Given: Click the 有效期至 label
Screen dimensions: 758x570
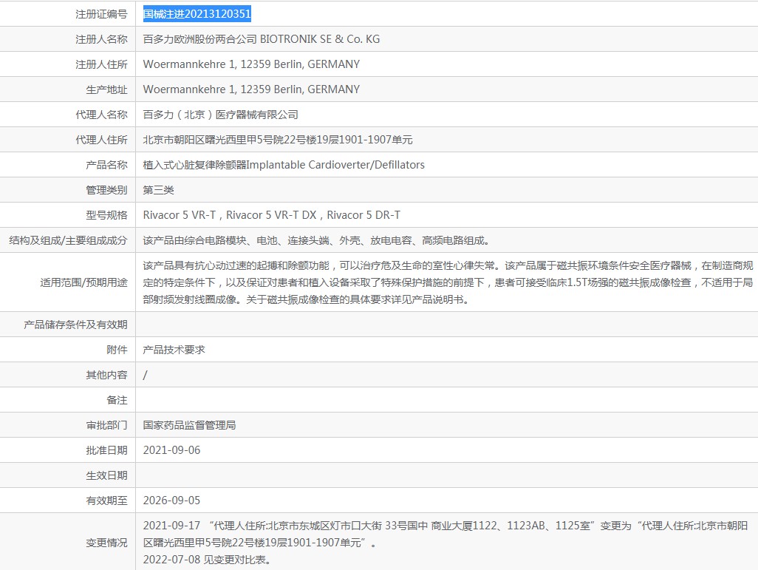Looking at the screenshot, I should 107,501.
